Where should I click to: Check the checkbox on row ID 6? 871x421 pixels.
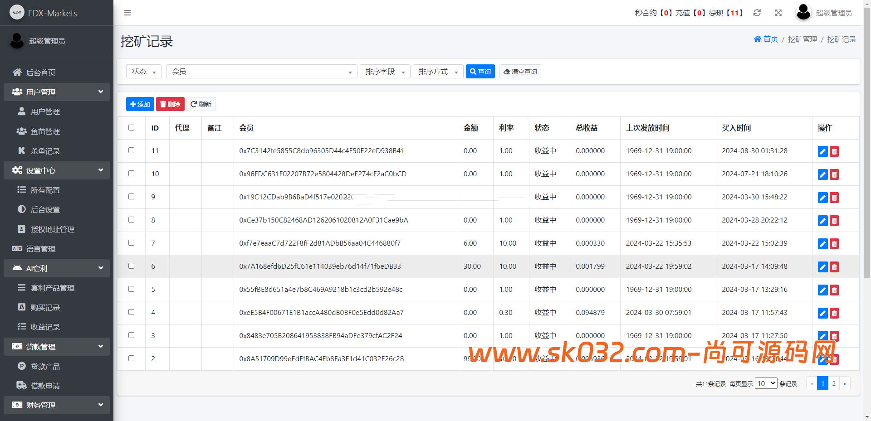click(x=131, y=266)
